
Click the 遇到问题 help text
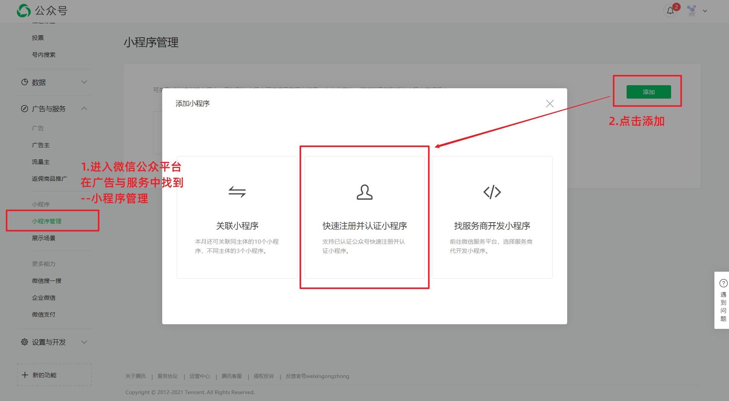tap(723, 307)
